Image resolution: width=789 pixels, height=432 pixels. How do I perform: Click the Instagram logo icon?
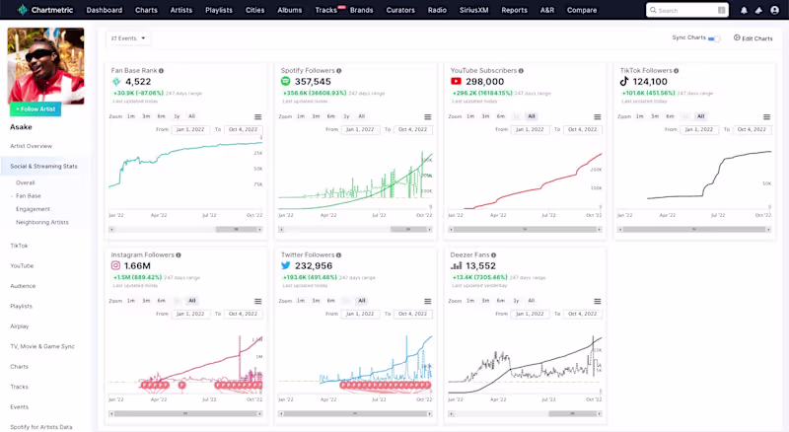point(115,265)
